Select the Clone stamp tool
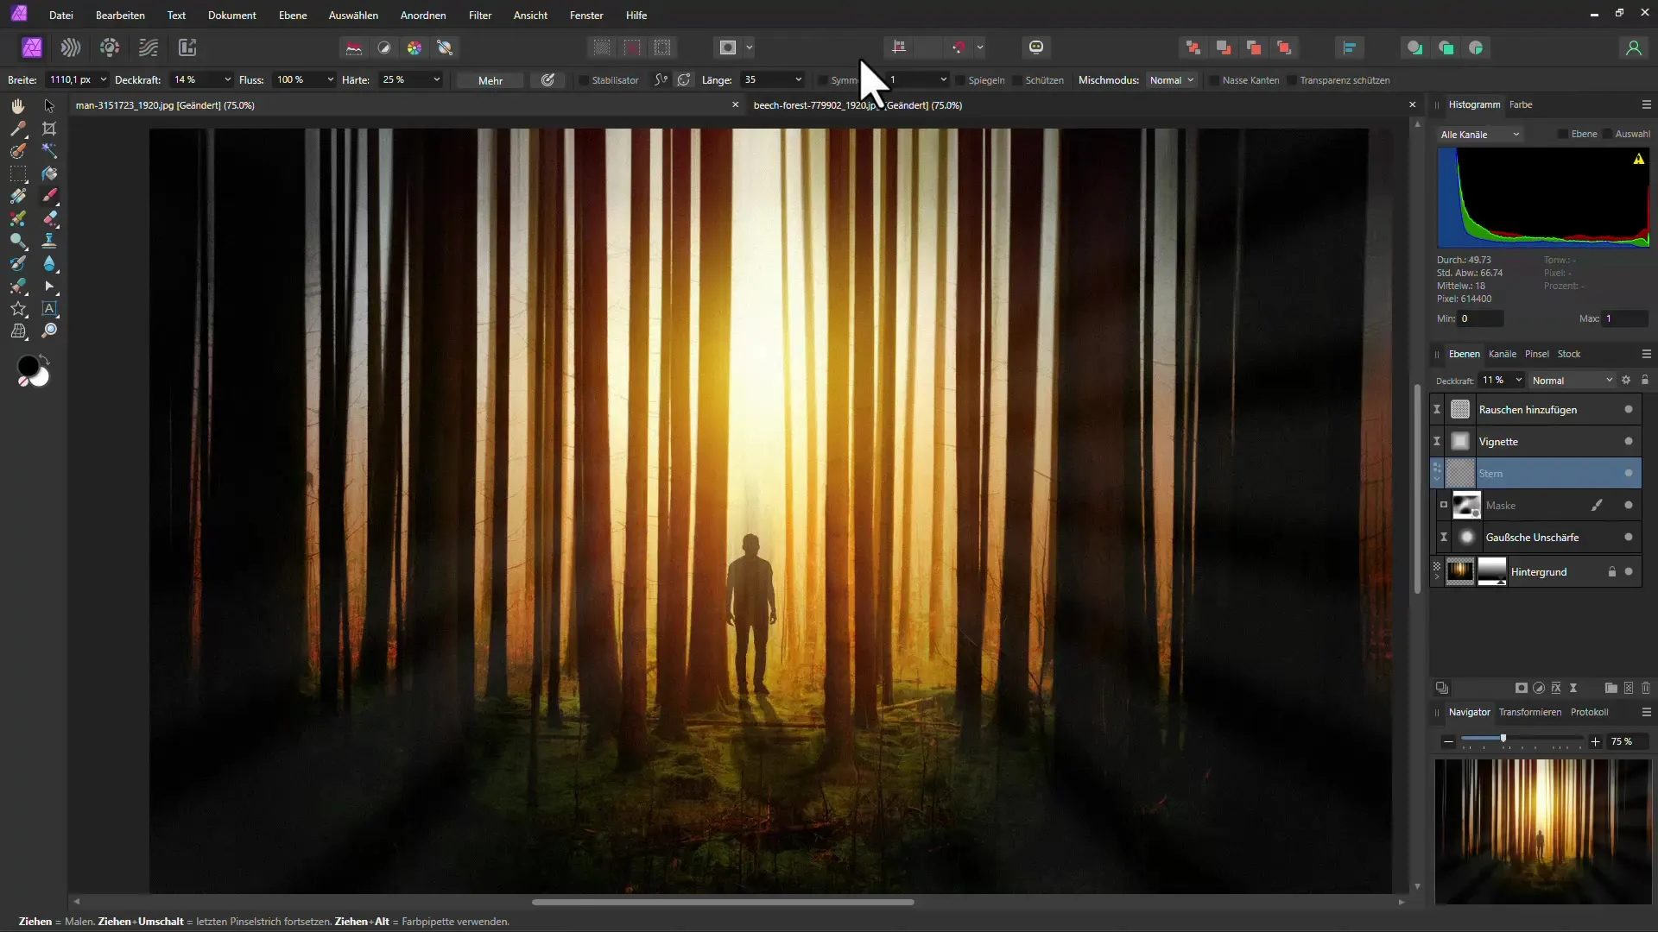The width and height of the screenshot is (1658, 932). [49, 241]
